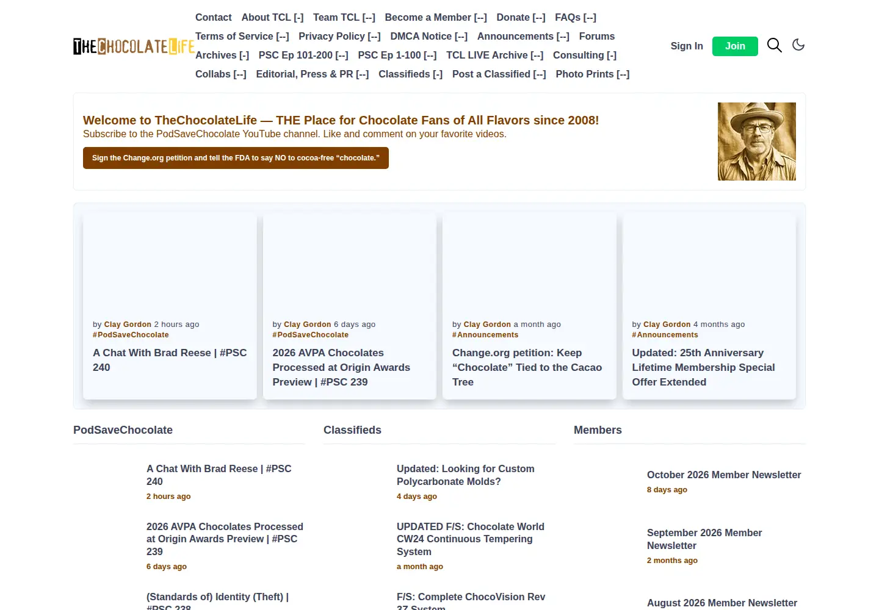The image size is (879, 610).
Task: Expand Team TCL [--] menu
Action: click(x=344, y=18)
